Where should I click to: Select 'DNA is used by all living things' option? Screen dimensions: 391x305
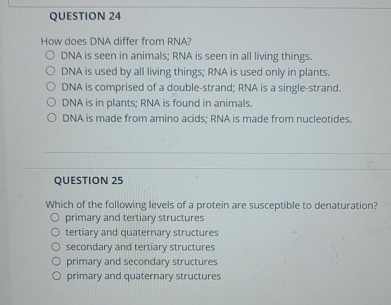52,71
